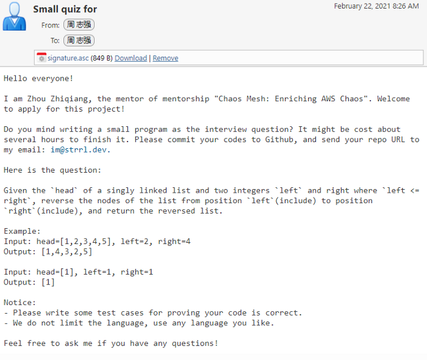
Task: Click the "Notice:" heading in the message
Action: pos(20,303)
